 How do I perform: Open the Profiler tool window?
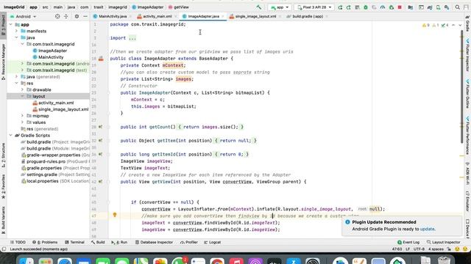click(x=189, y=242)
